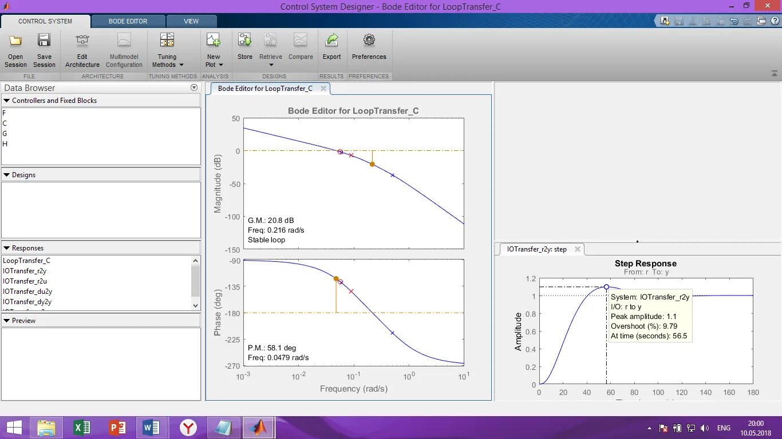Select IOTransfer_du2y in Responses list

click(x=96, y=292)
